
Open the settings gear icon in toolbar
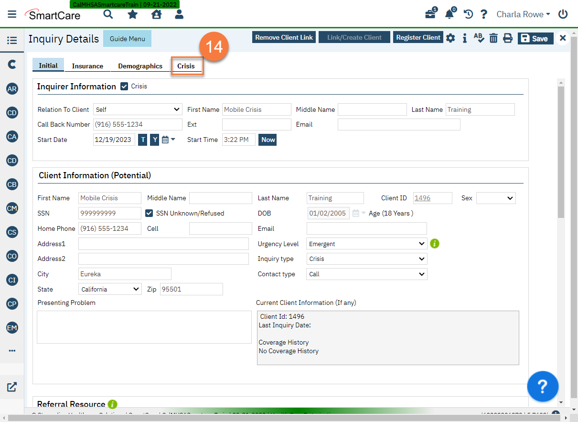[x=450, y=38]
